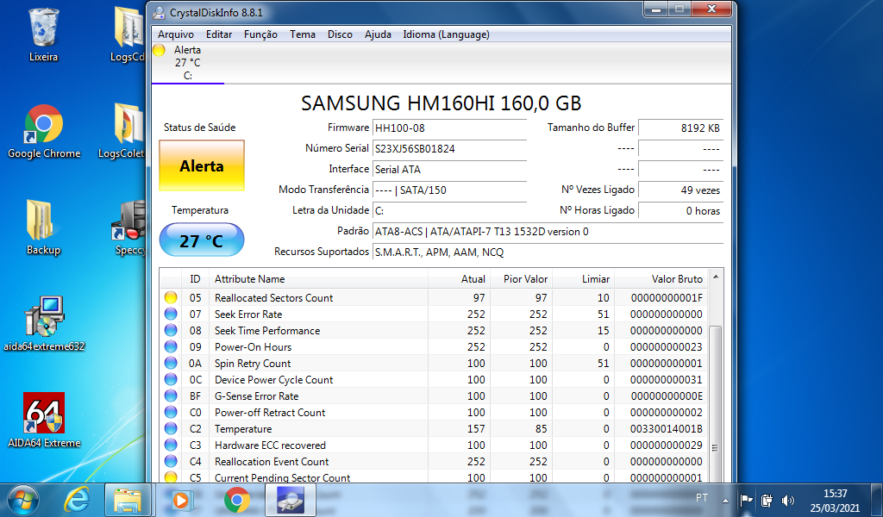The image size is (883, 517).
Task: Select the Backup folder on the desktop
Action: click(x=43, y=227)
